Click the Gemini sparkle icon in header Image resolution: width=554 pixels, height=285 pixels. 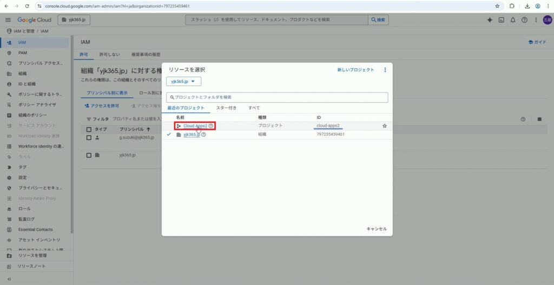tap(490, 20)
